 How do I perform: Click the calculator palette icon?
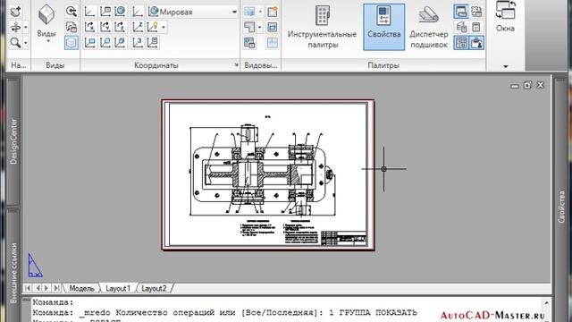476,27
